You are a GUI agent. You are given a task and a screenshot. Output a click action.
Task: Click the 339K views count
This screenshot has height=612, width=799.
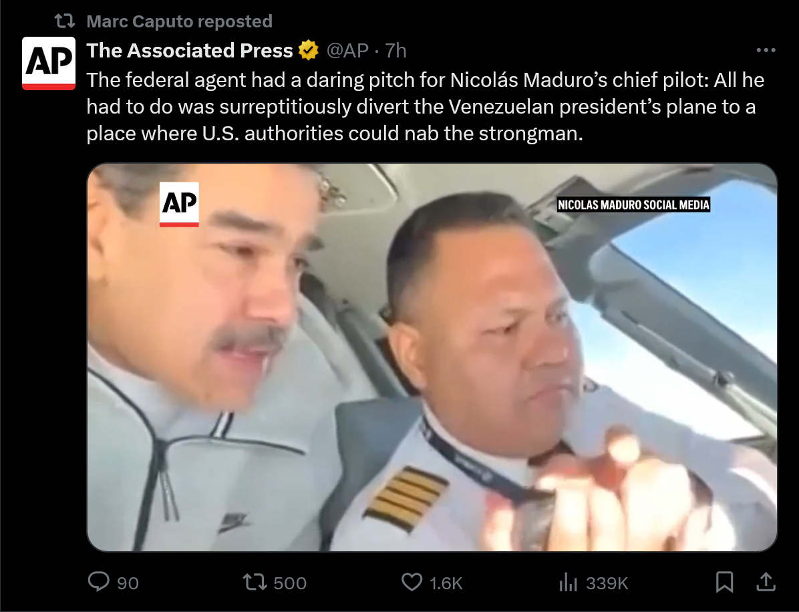click(x=607, y=583)
